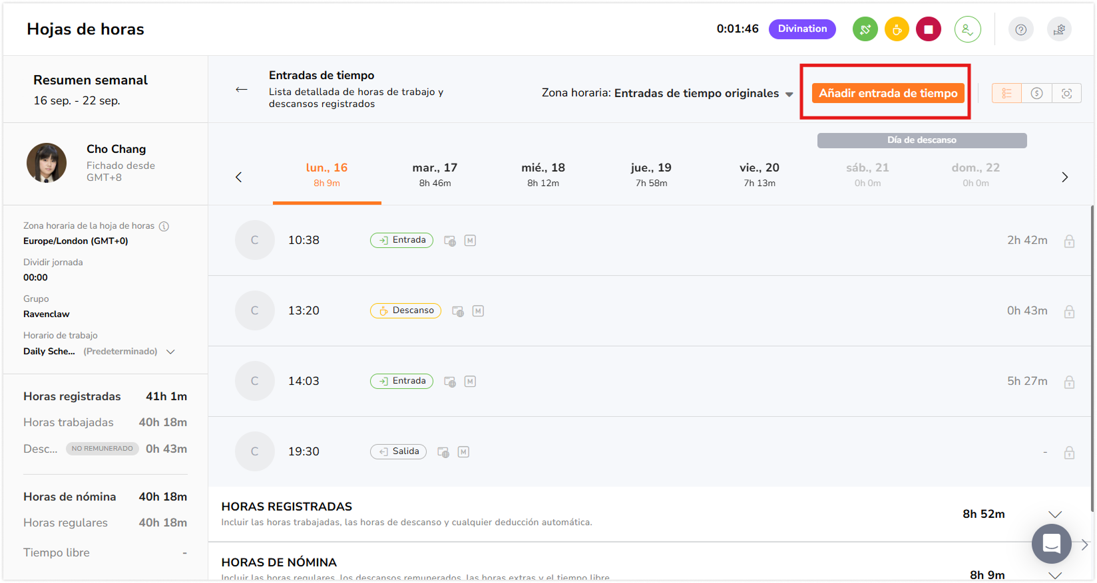This screenshot has width=1097, height=583.
Task: Click the Resumen semanal heading
Action: [91, 80]
